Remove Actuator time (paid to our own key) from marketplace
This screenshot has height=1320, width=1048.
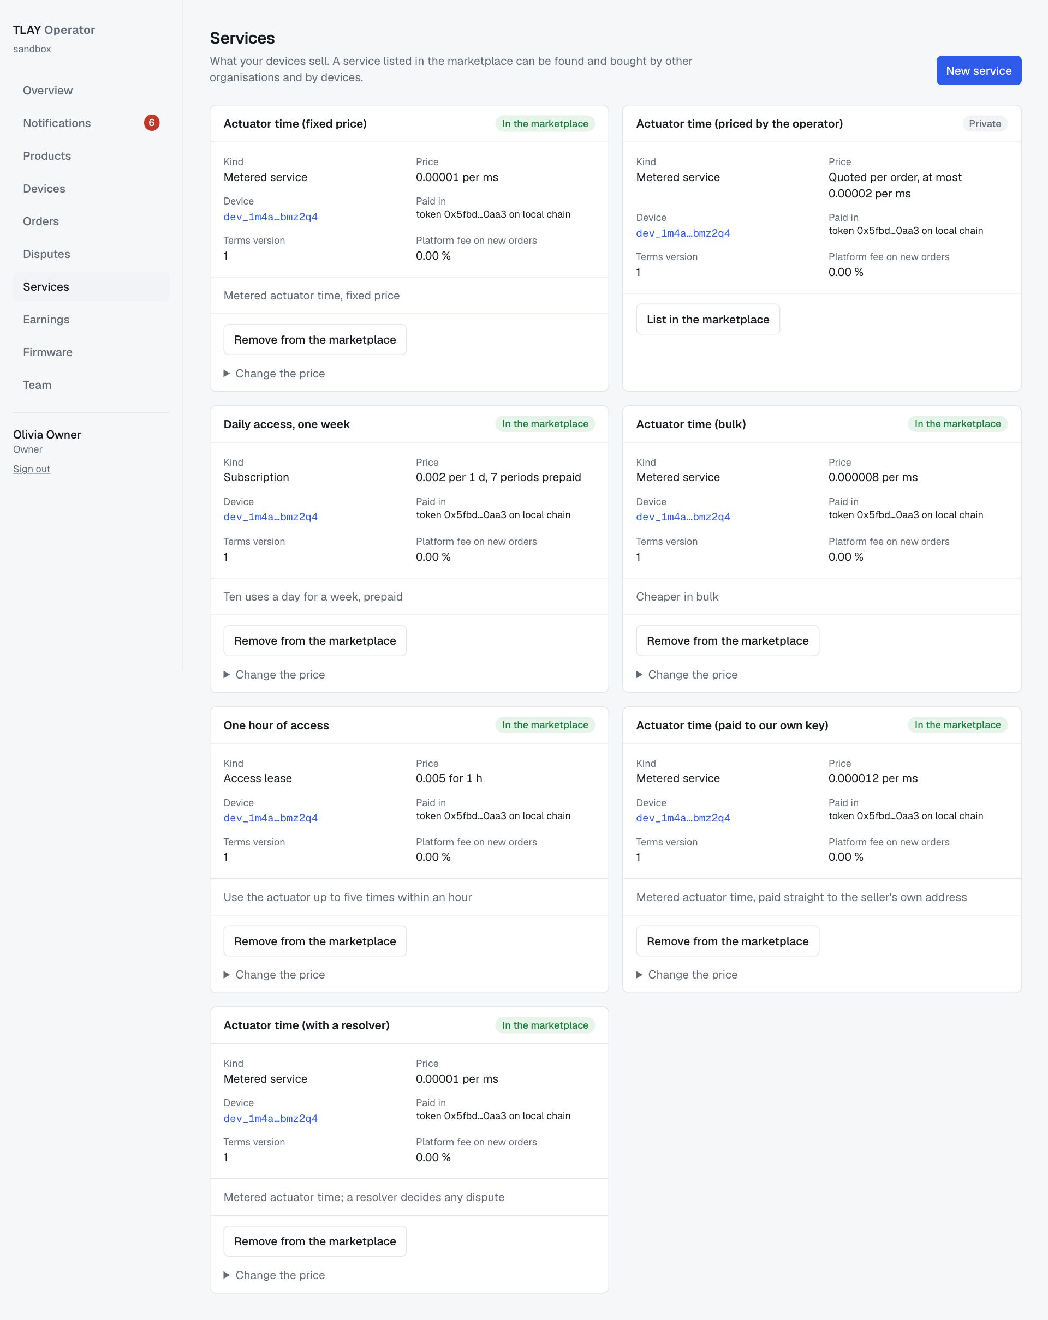727,941
